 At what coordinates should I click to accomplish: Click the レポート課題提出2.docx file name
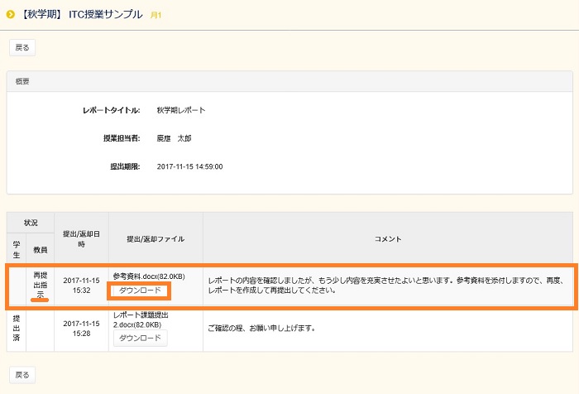coord(144,320)
